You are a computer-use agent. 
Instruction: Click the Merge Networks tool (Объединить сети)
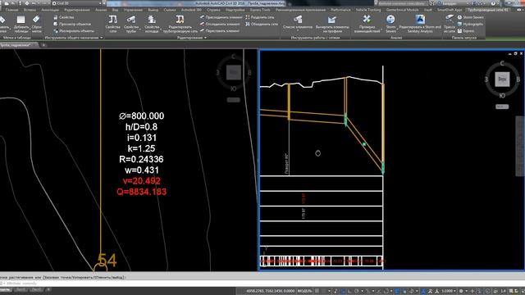(x=262, y=24)
